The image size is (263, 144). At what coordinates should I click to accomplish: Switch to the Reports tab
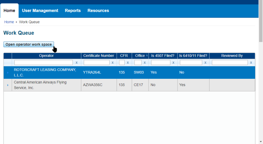[73, 10]
